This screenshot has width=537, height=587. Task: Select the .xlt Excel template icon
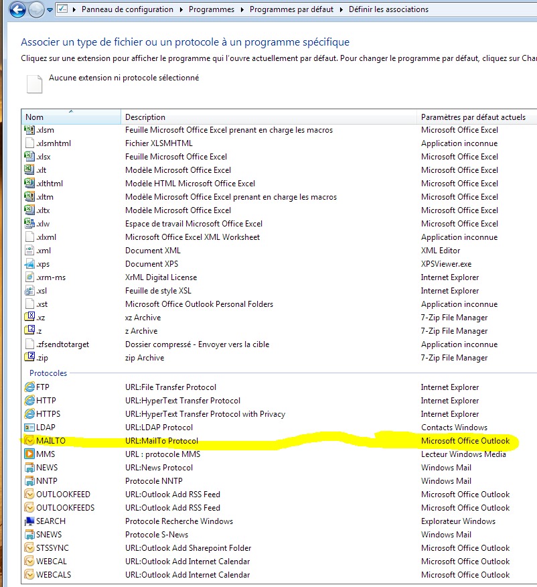click(x=29, y=170)
